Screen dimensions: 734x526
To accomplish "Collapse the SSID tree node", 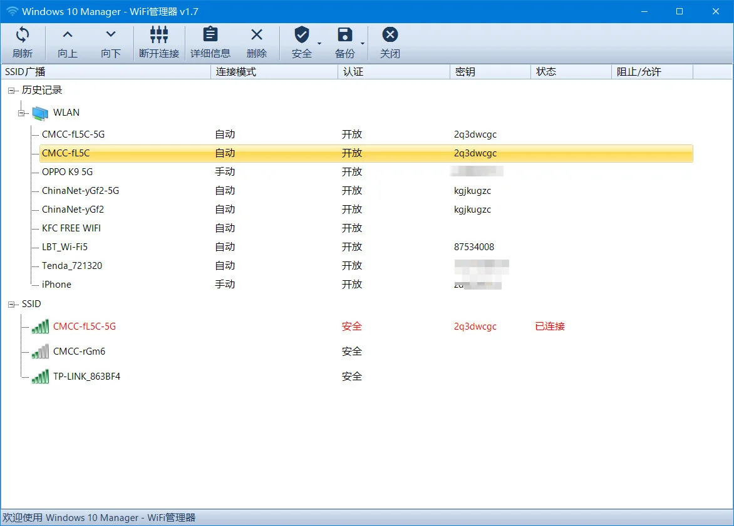I will (13, 304).
